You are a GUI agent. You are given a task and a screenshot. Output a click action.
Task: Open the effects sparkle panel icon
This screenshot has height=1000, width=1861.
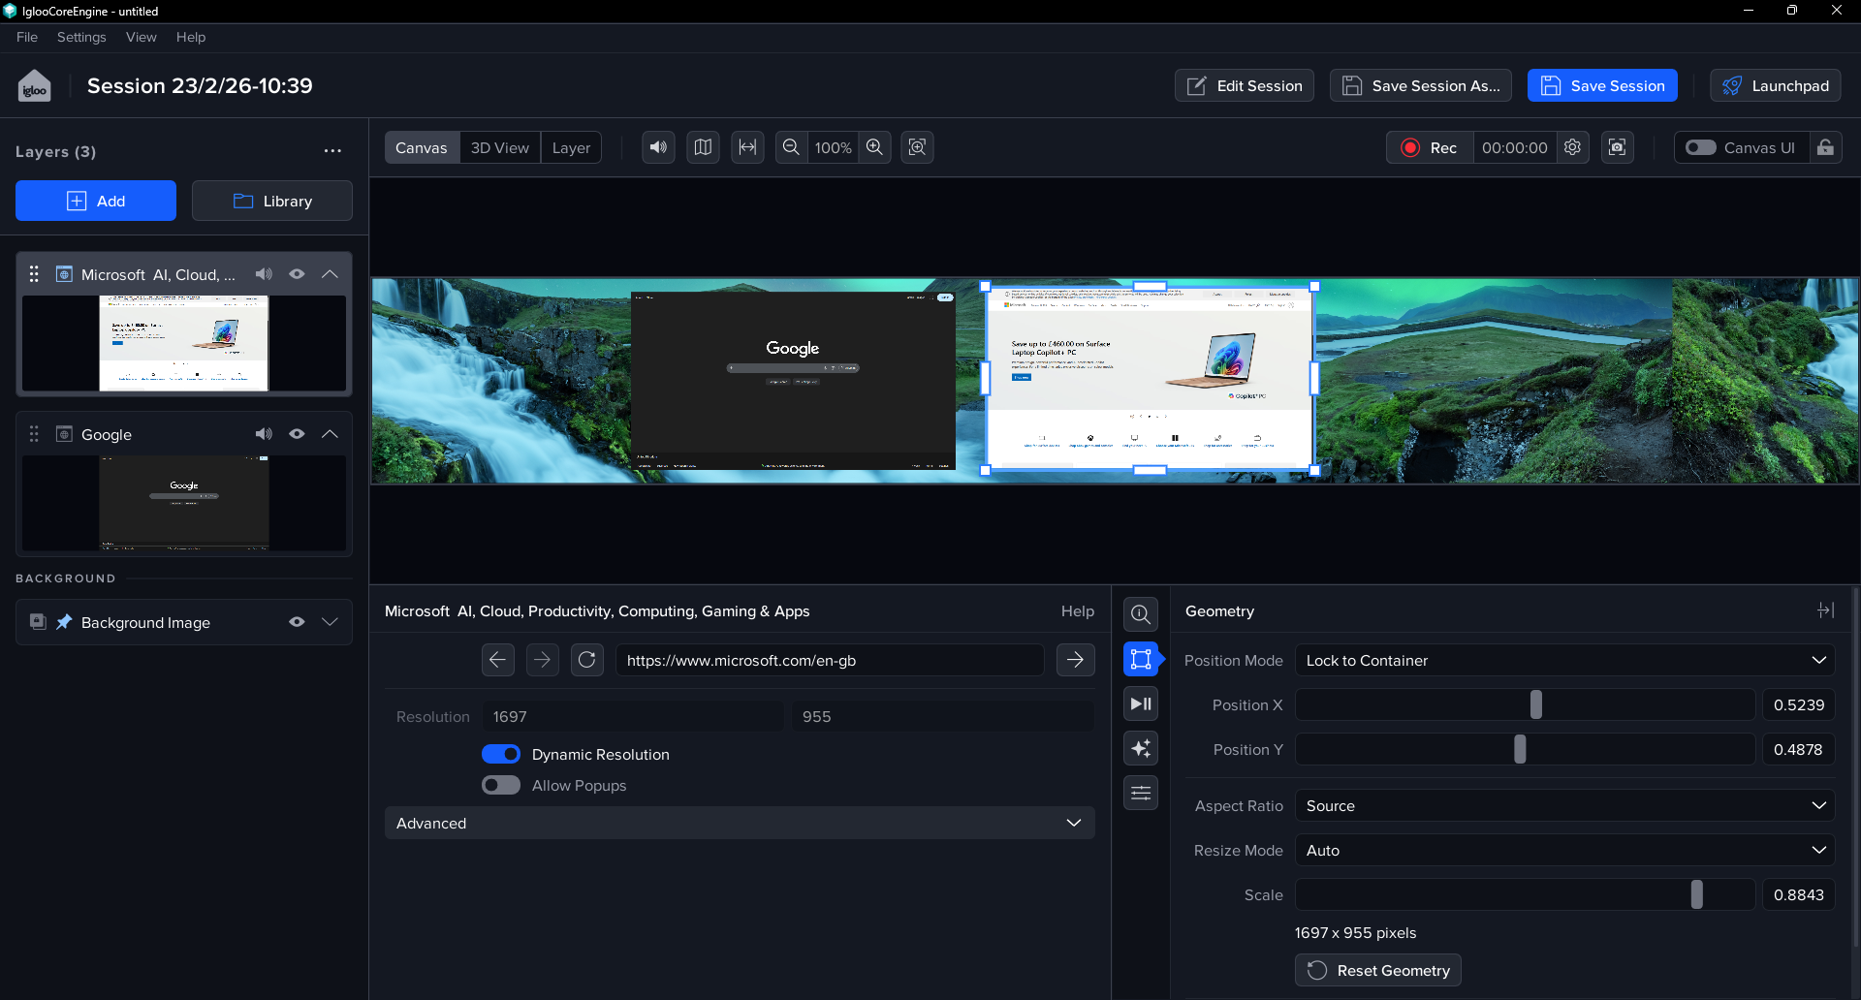(x=1141, y=748)
